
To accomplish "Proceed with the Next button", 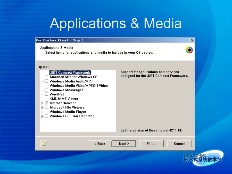I will [124, 144].
